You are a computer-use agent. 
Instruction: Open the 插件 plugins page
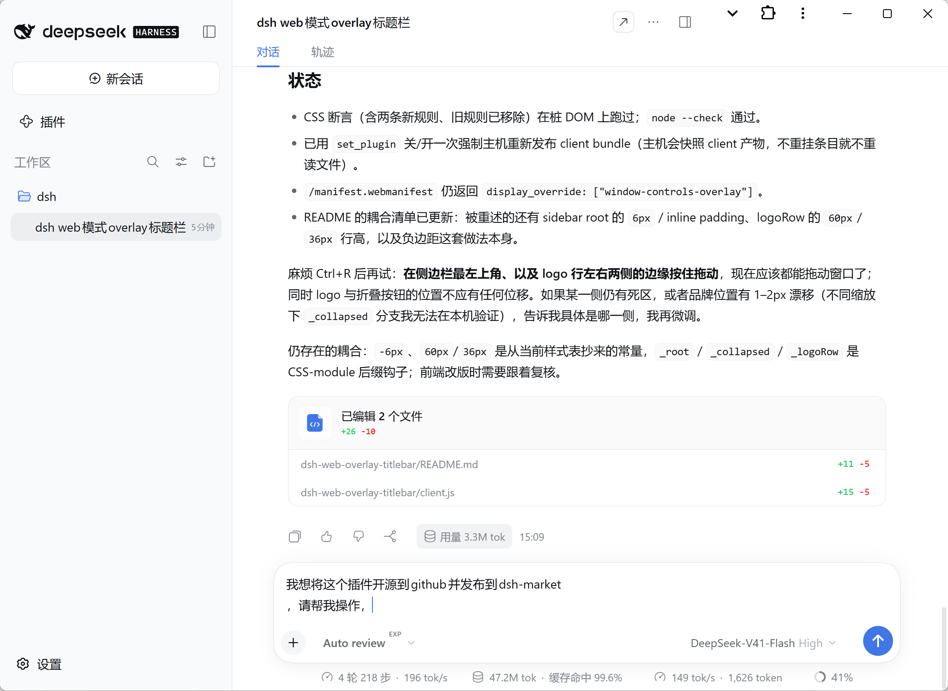(43, 122)
